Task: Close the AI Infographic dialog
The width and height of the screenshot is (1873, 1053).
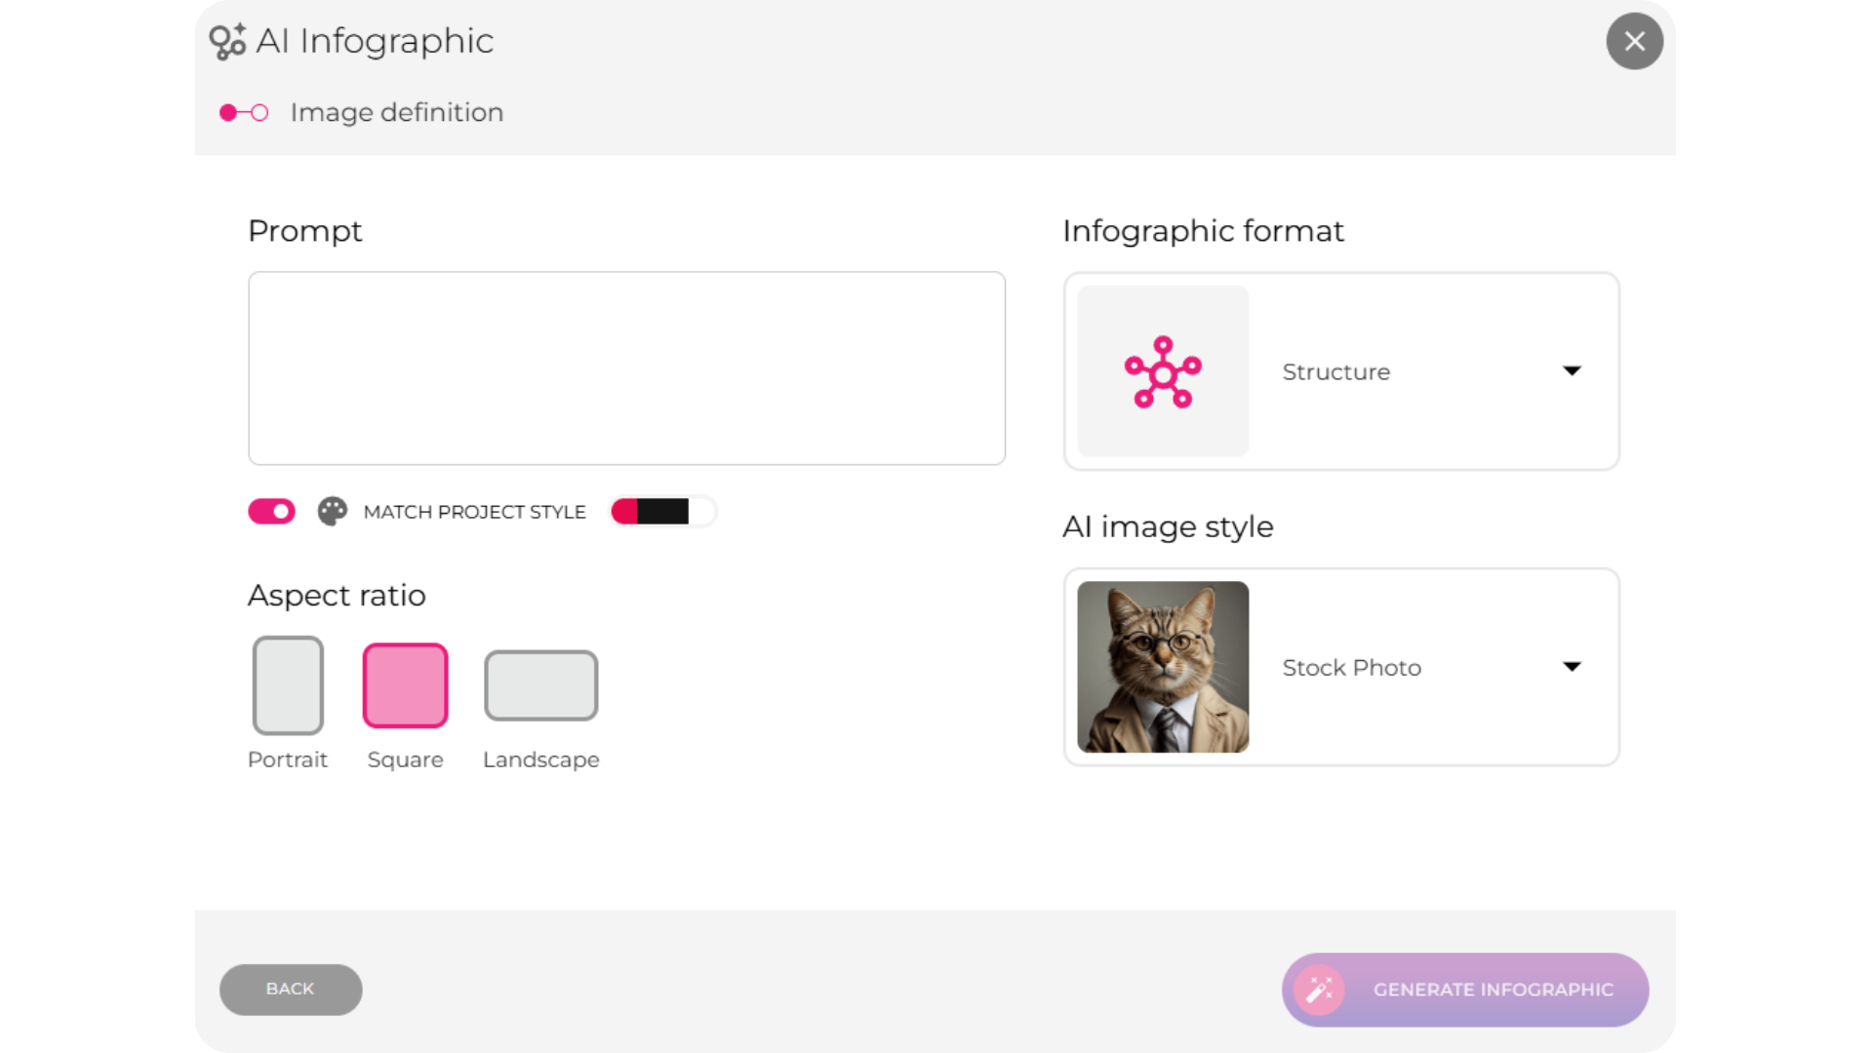Action: [1635, 41]
